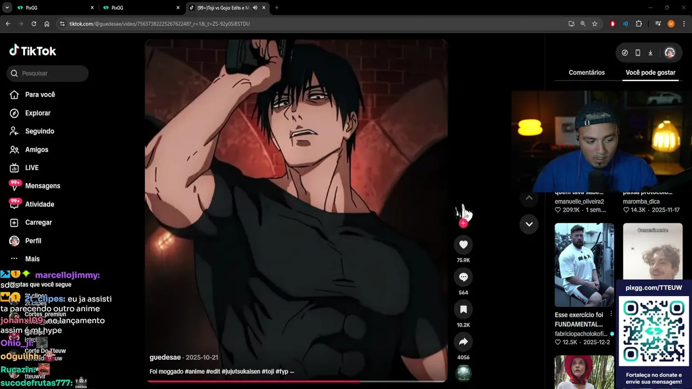Click the #toji hashtag
692x389 pixels.
268,372
